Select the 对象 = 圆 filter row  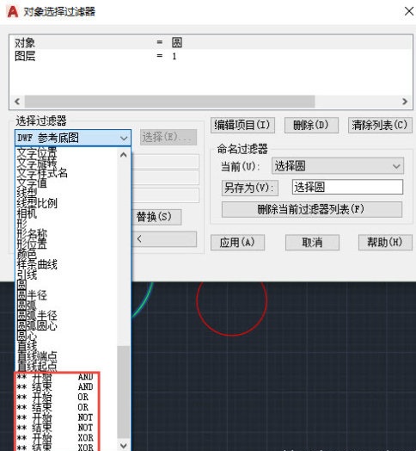(211, 43)
